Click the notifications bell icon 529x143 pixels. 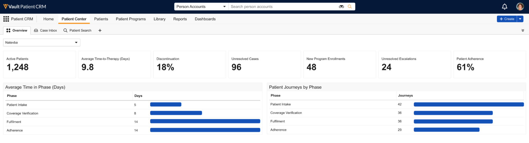[504, 7]
